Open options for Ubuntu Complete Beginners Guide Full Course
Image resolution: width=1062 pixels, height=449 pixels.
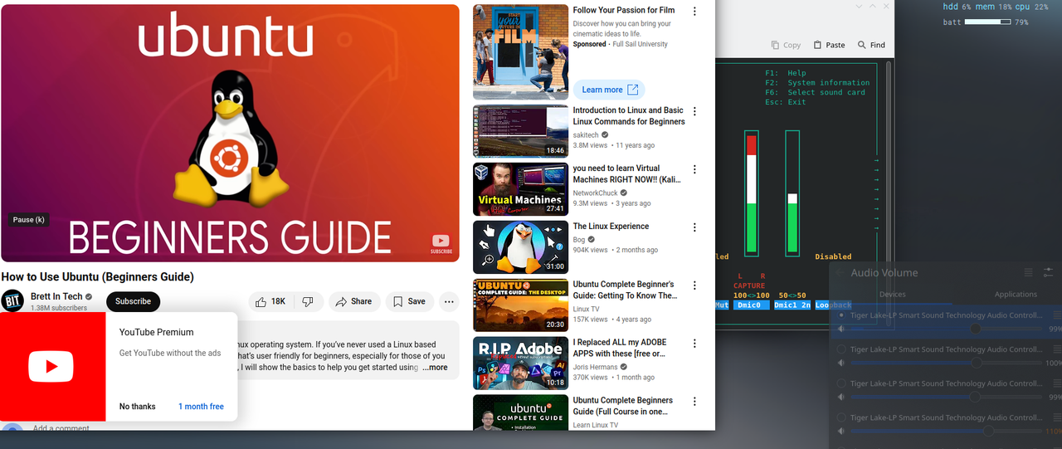(x=695, y=402)
